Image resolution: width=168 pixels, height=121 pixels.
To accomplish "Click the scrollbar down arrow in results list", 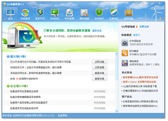I will point(117,111).
